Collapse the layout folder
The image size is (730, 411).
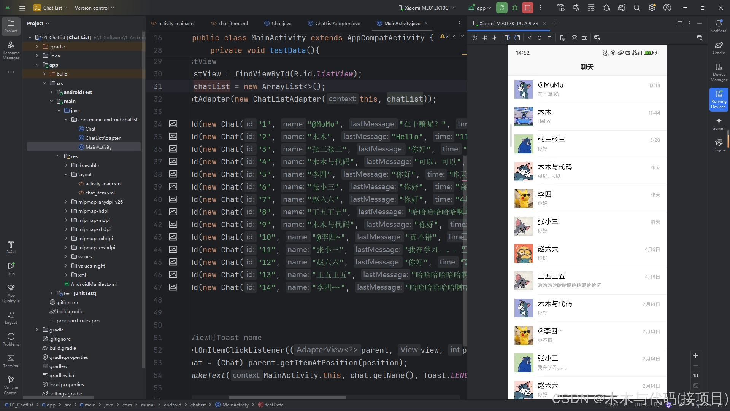[x=66, y=174]
